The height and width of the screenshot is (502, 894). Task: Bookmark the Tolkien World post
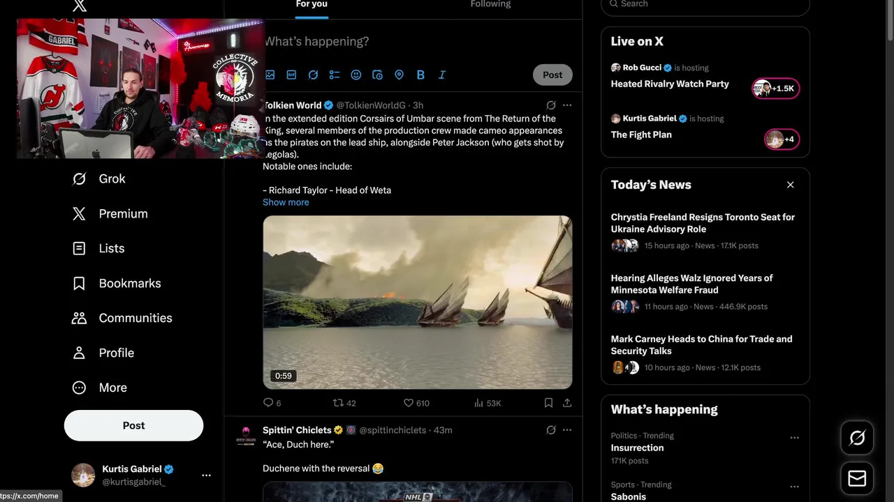point(548,403)
